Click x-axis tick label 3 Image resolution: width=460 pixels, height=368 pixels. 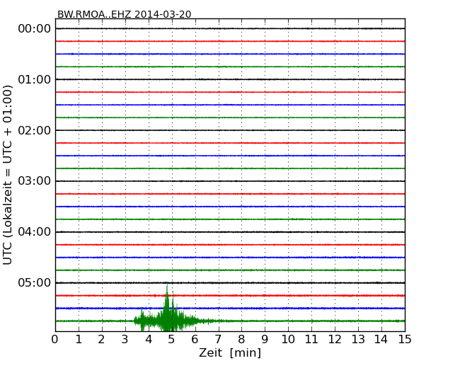(125, 340)
